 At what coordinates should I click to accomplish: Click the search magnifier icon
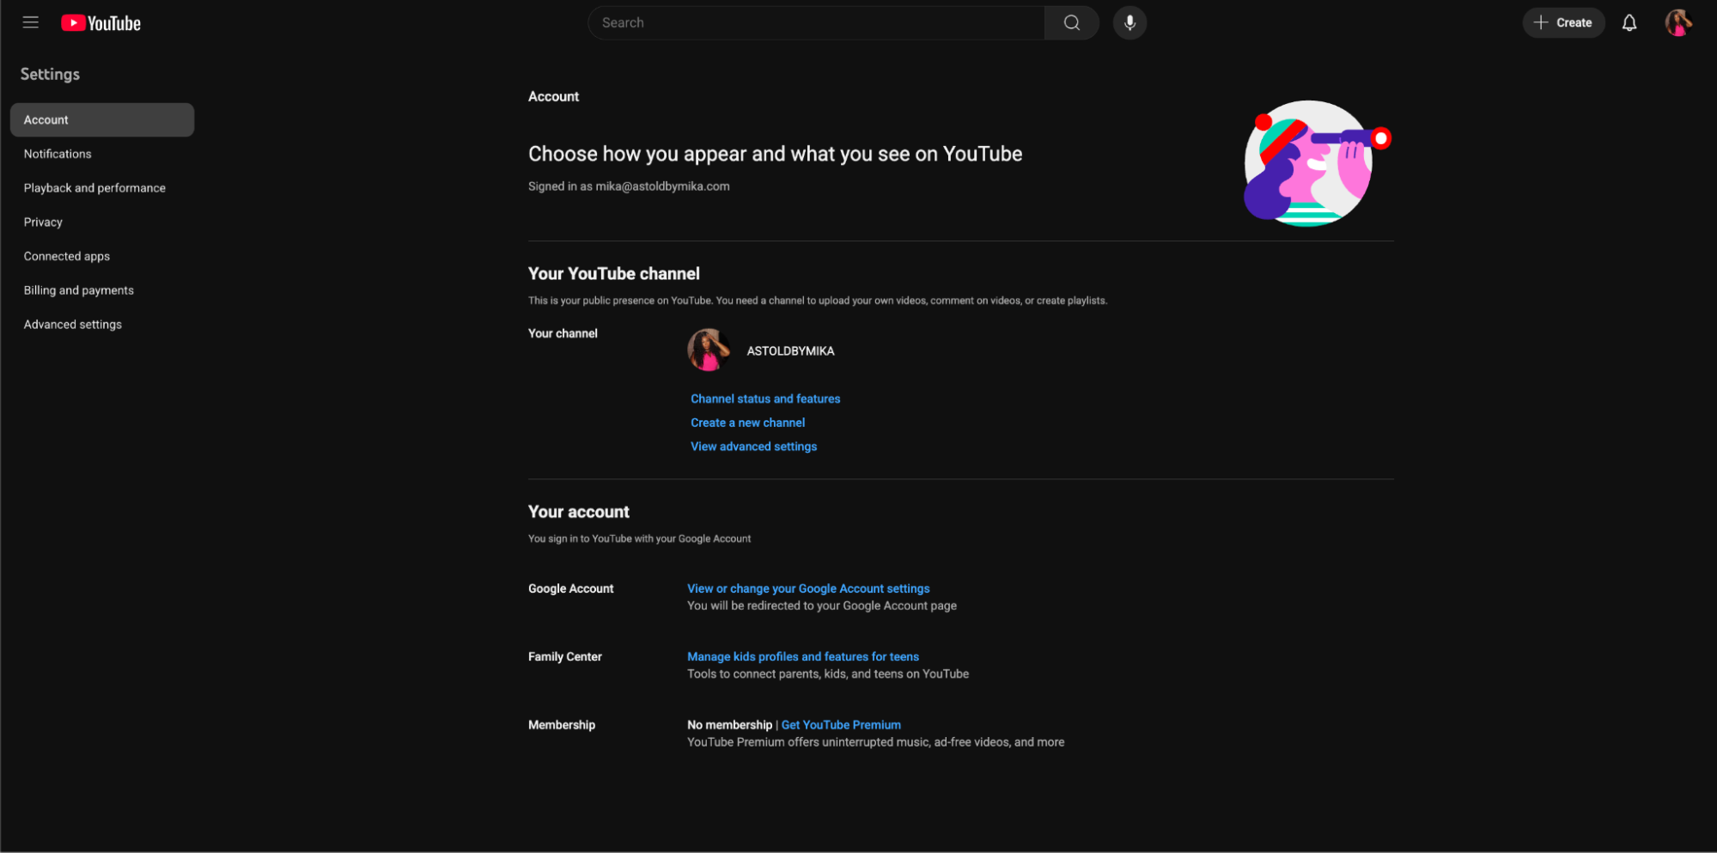pos(1071,22)
